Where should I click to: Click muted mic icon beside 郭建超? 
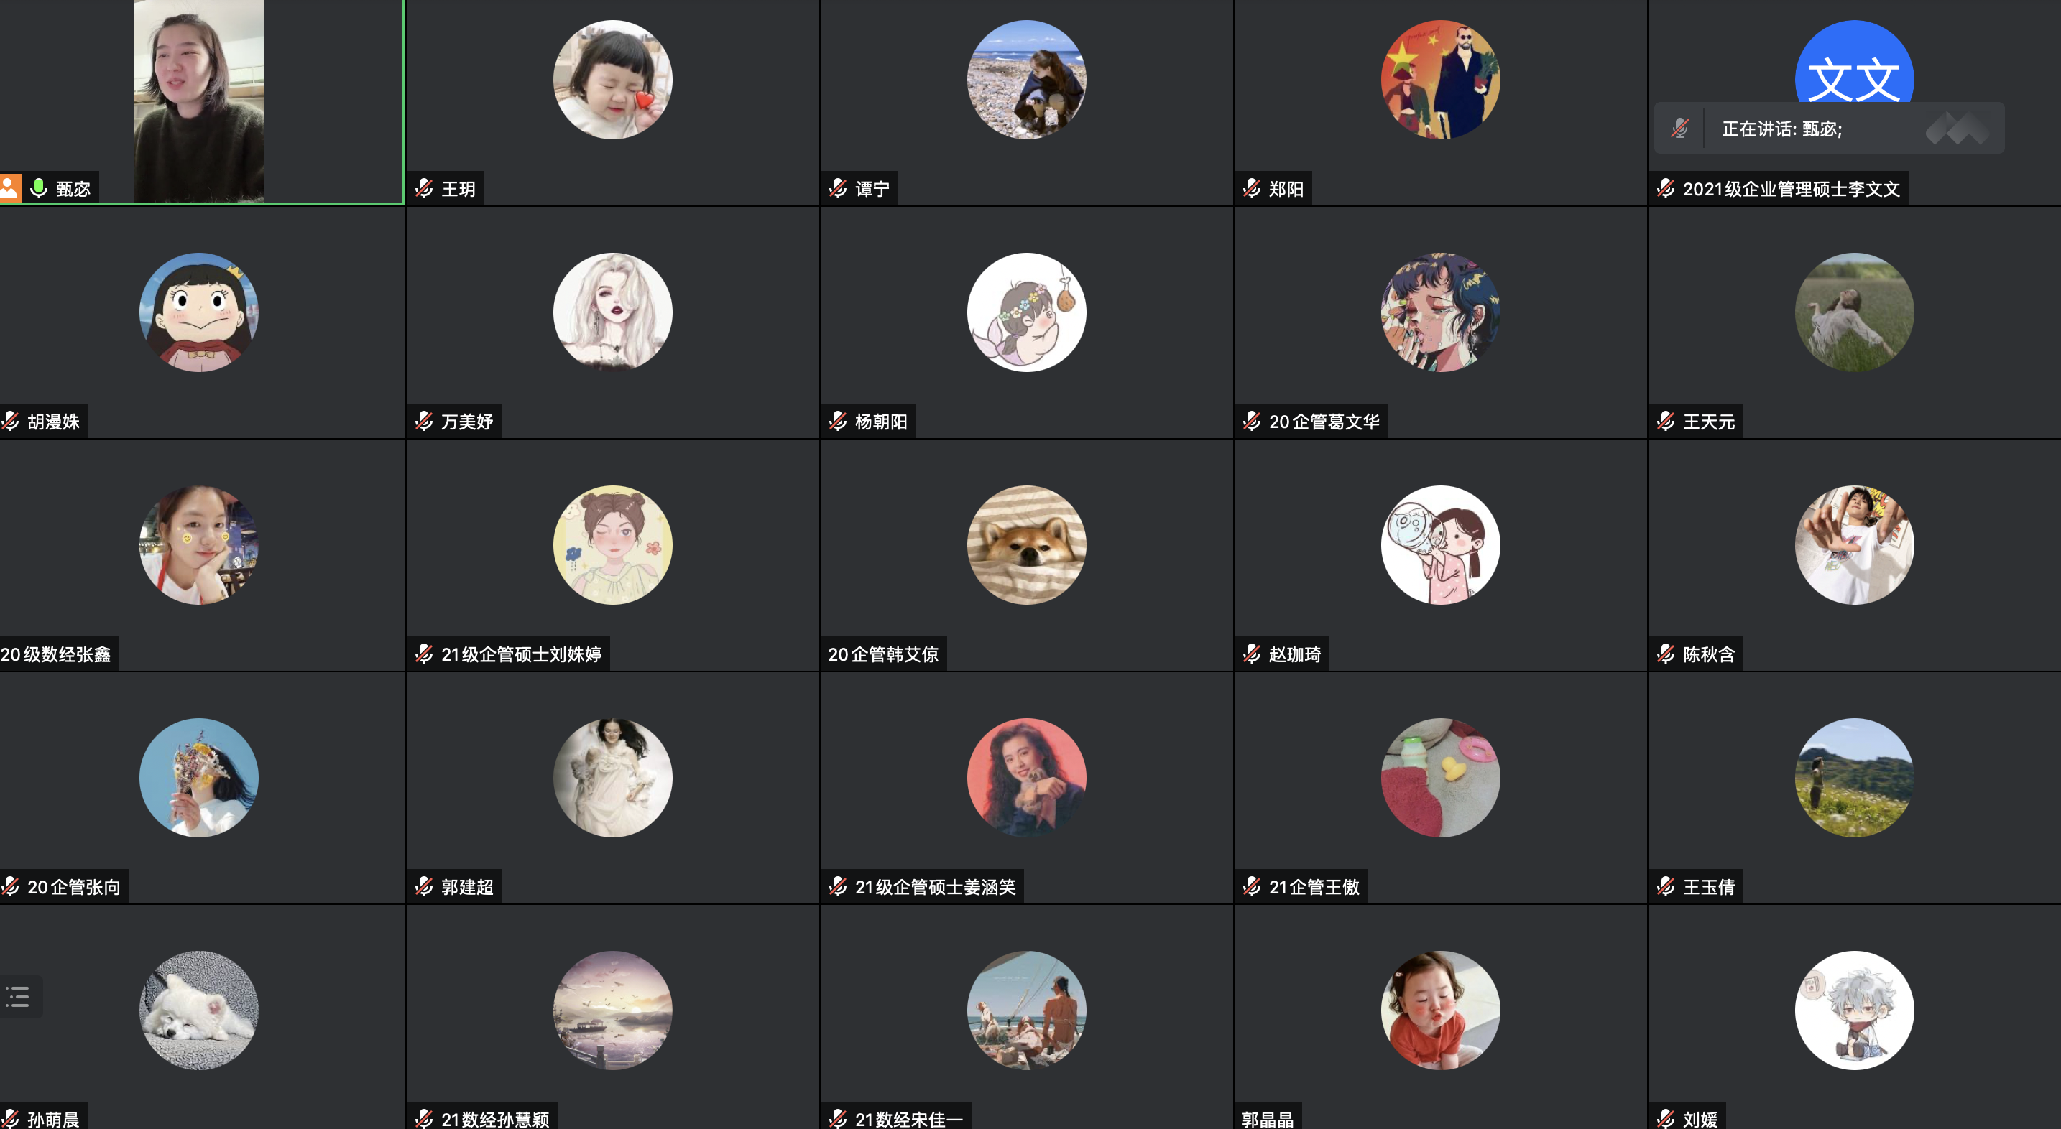tap(424, 887)
